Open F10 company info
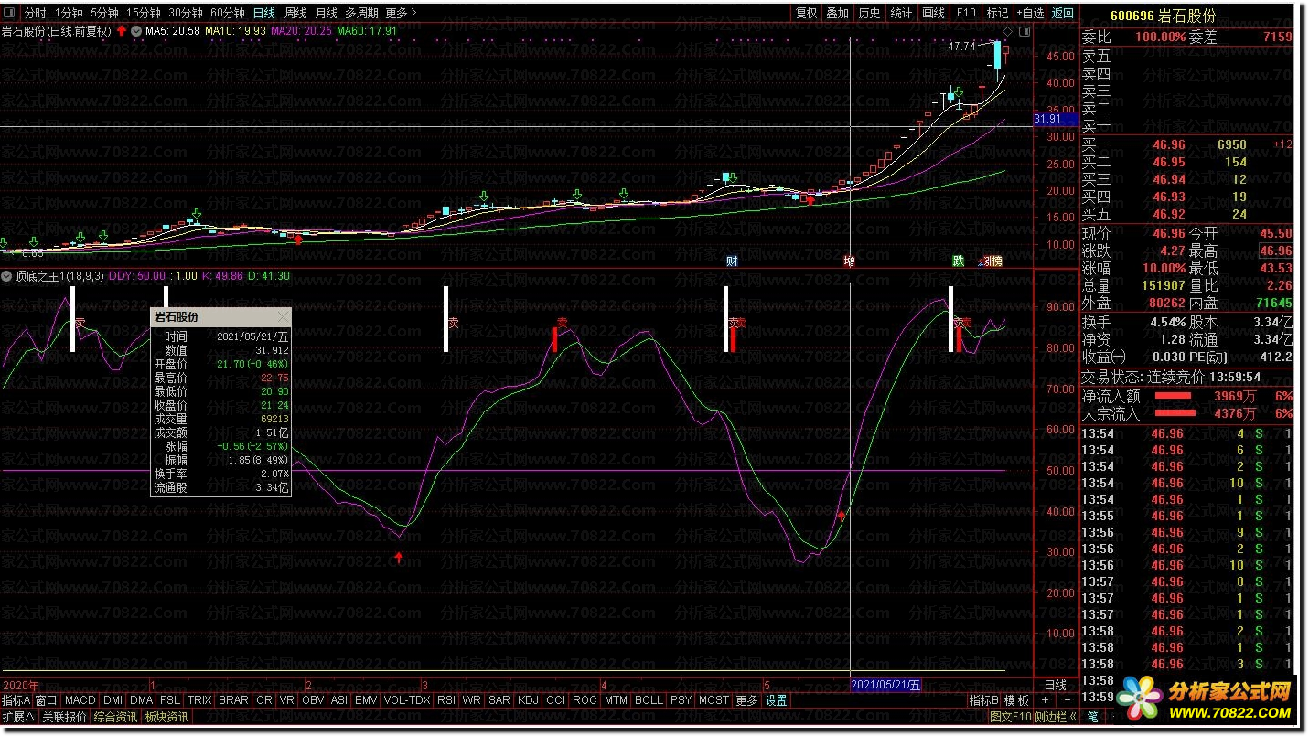 (x=966, y=14)
